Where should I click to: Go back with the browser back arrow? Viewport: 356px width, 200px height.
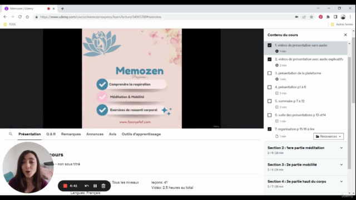[5, 17]
